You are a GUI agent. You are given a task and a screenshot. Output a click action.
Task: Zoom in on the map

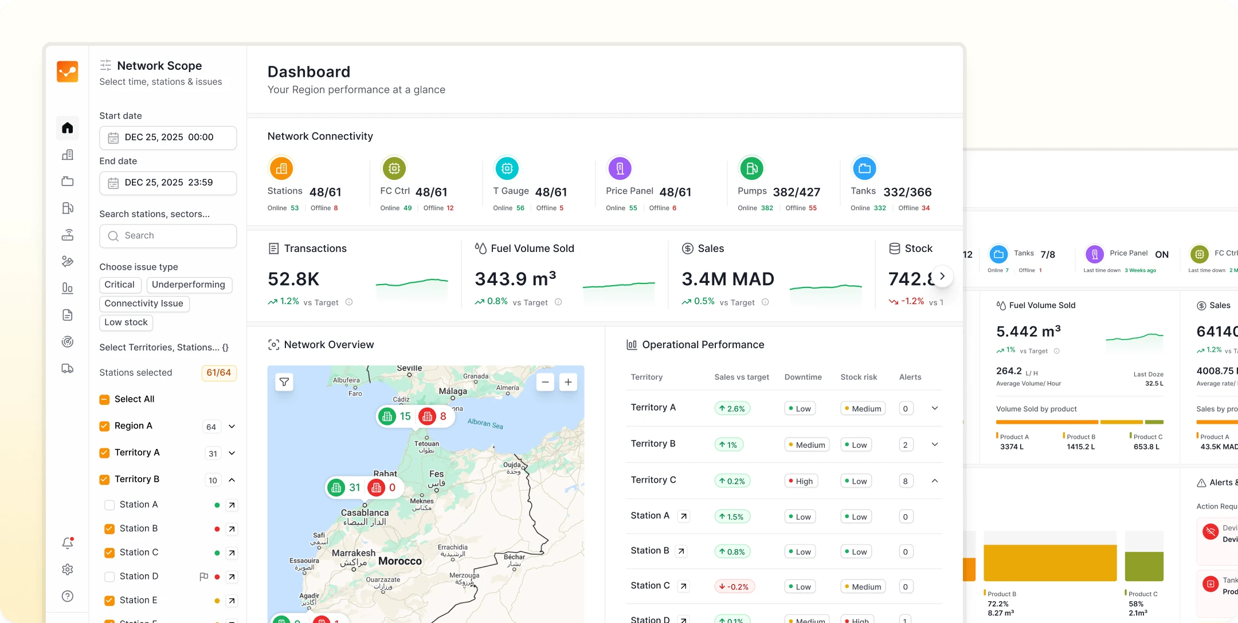pos(568,382)
